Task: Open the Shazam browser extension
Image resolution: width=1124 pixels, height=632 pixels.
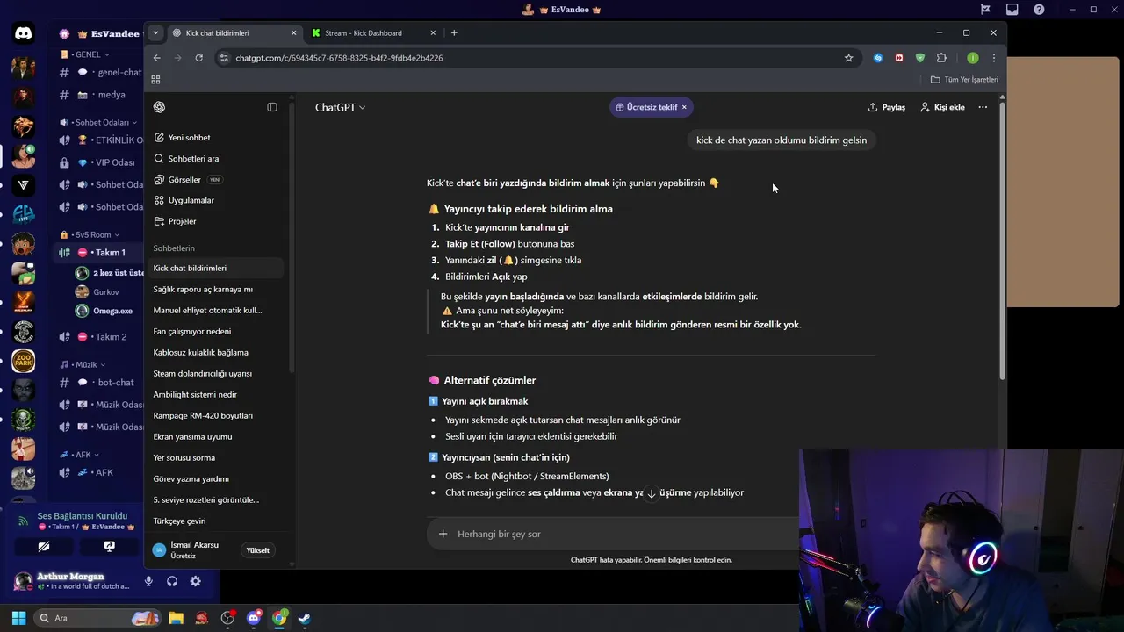Action: tap(877, 58)
